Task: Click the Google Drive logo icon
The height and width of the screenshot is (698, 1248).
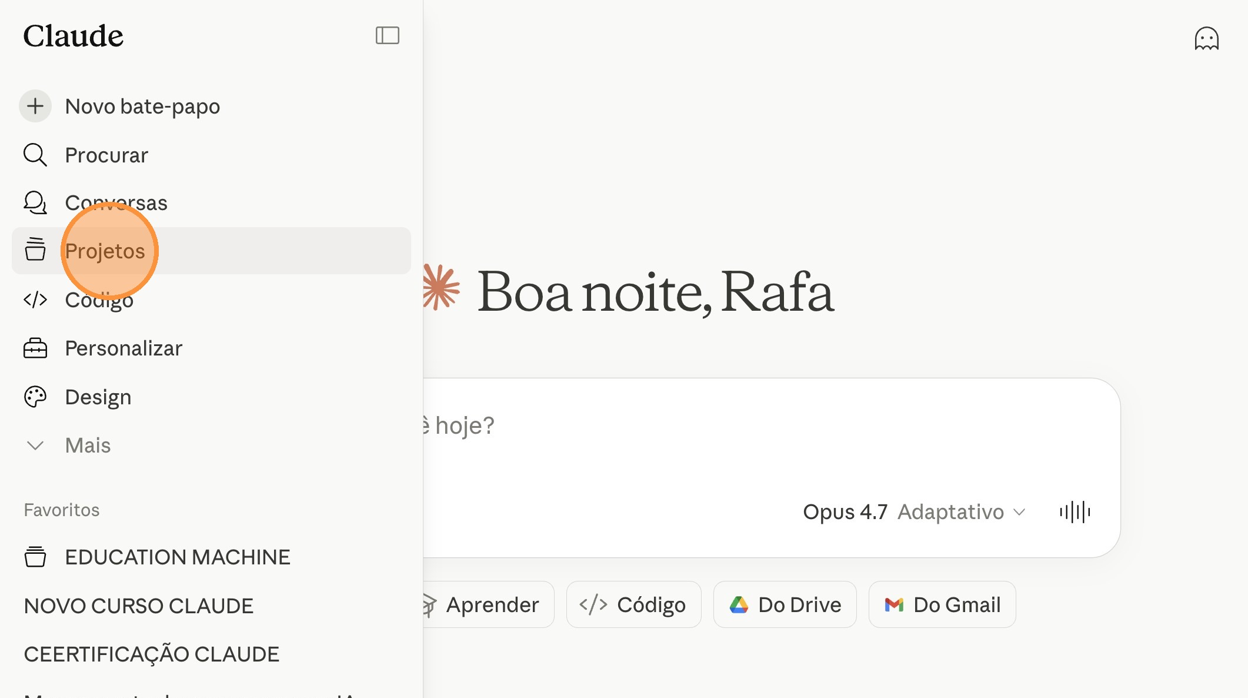Action: (x=739, y=604)
